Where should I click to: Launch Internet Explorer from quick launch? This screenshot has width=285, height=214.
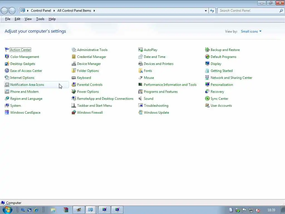(36, 210)
